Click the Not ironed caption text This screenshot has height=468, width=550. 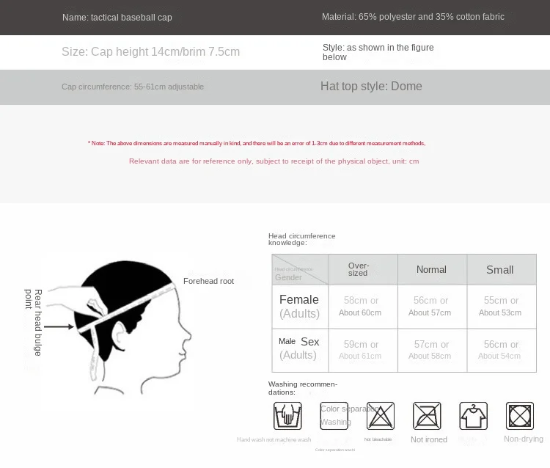(429, 439)
